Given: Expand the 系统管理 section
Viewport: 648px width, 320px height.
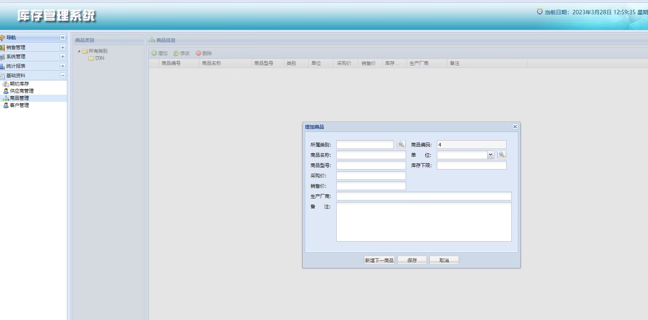Looking at the screenshot, I should pyautogui.click(x=63, y=57).
